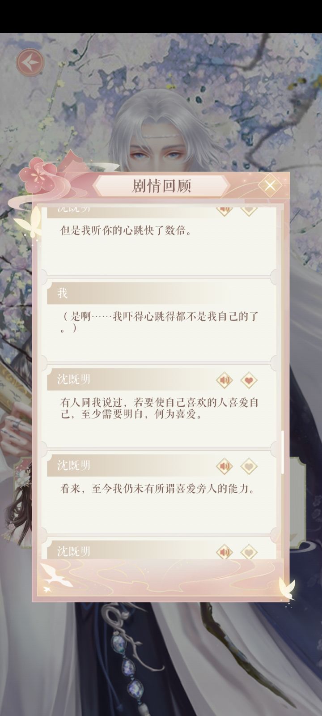Select the inner-thought line starting with 是啊
The image size is (322, 716).
pos(159,322)
